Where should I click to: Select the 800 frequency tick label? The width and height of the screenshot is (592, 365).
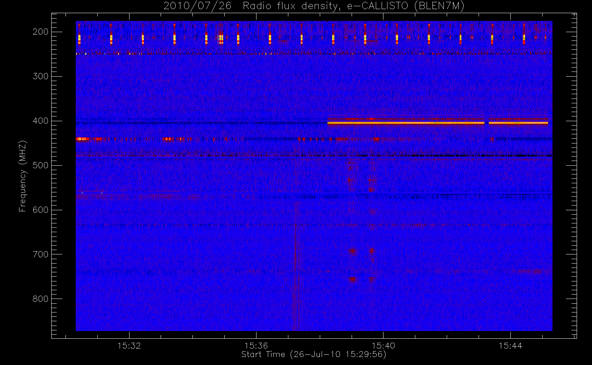point(41,299)
